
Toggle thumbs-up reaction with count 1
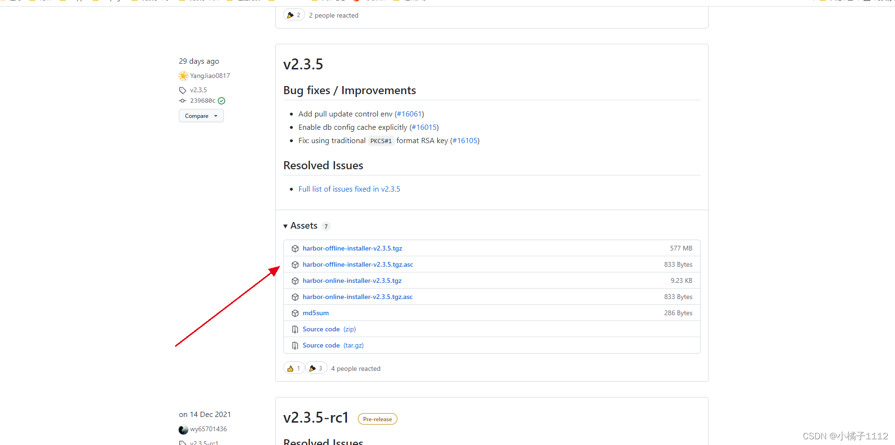click(x=294, y=368)
